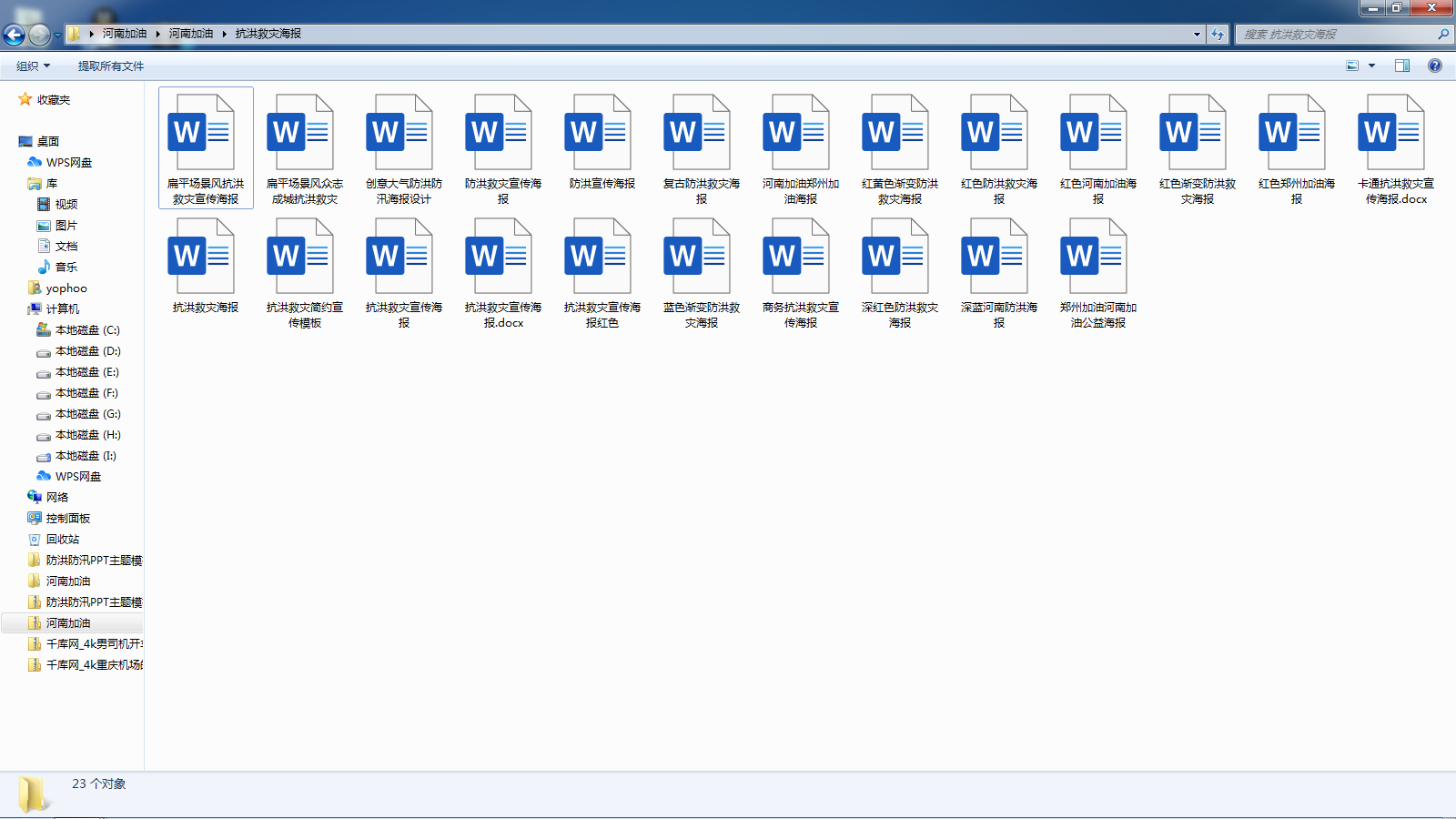Select file 红色河南加油海报
The image size is (1456, 819).
(x=1098, y=148)
